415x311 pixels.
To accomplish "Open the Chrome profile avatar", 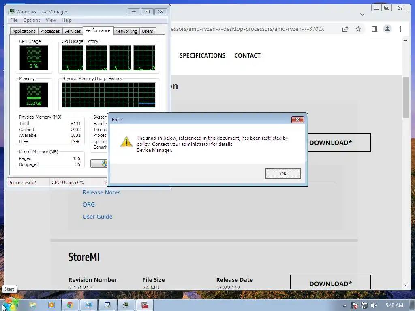I will (387, 29).
